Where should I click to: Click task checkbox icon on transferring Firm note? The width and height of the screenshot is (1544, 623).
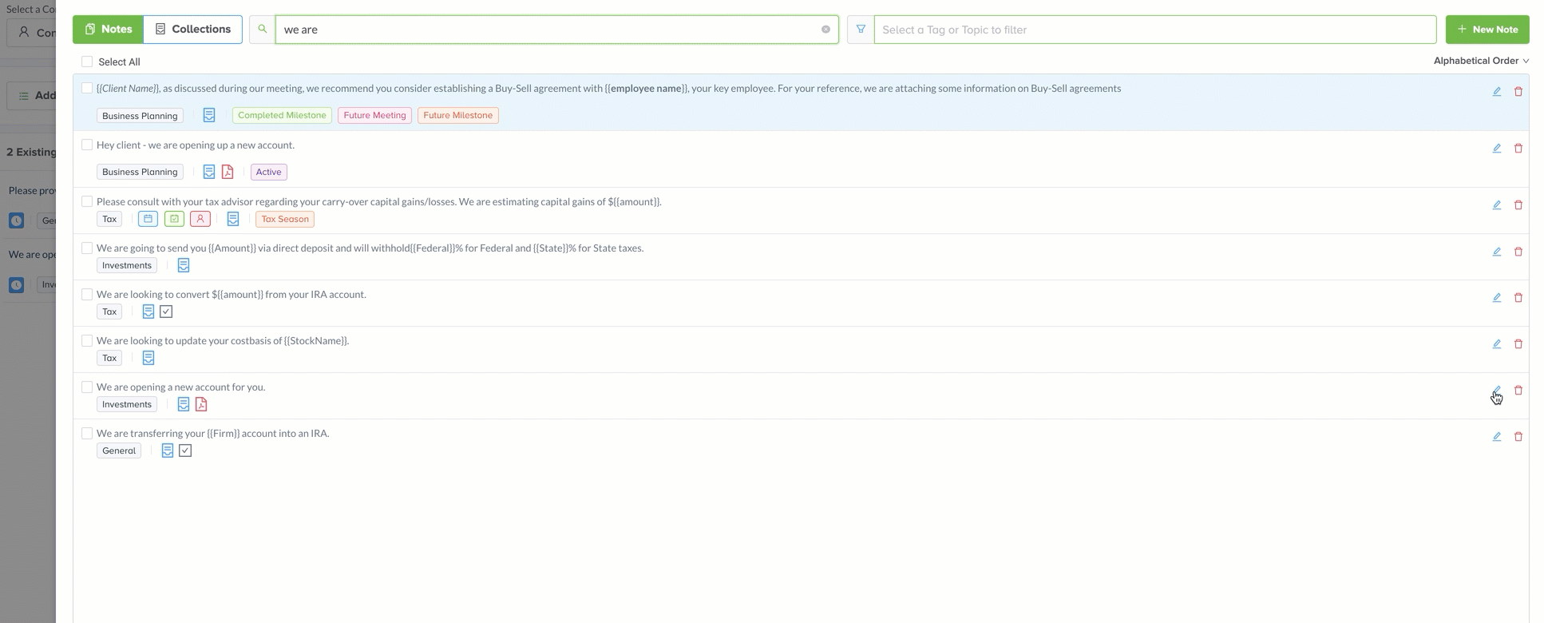(185, 450)
